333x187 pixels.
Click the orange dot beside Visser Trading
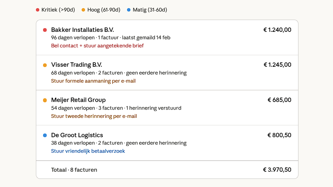tap(45, 65)
